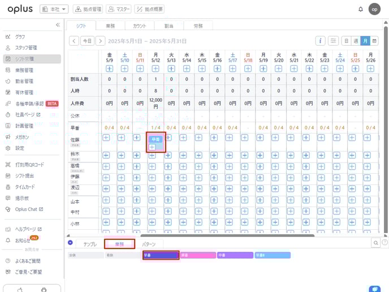Switch to the カウント tab
This screenshot has height=292, width=389.
[x=139, y=25]
